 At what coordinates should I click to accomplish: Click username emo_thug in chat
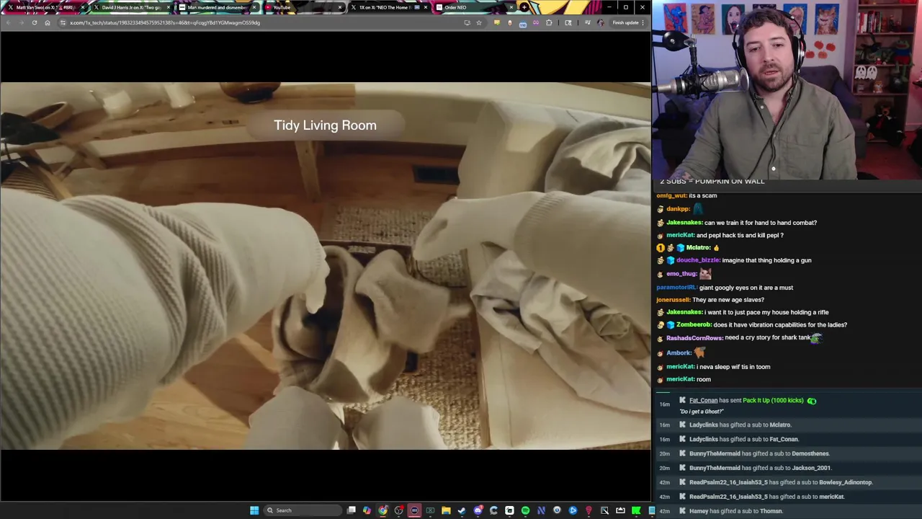point(681,274)
